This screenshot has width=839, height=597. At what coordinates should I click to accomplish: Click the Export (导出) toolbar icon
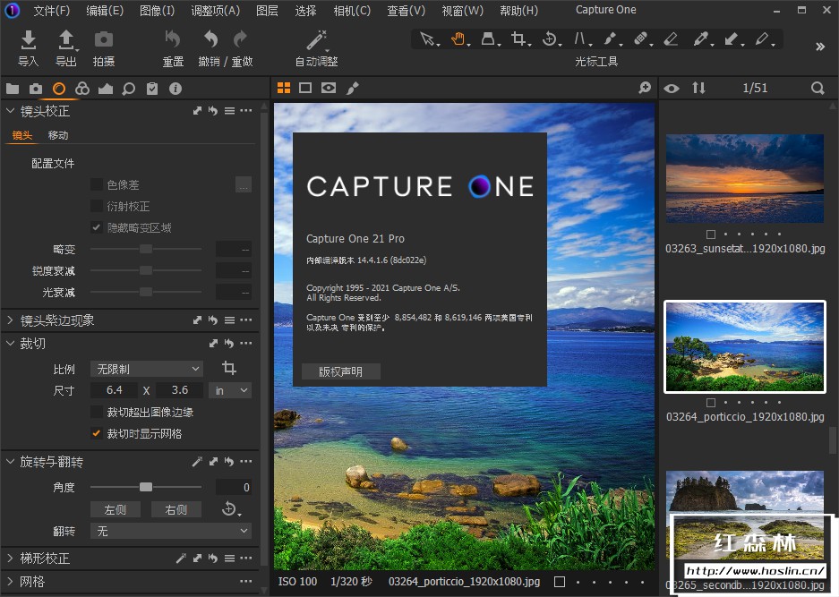(x=66, y=40)
